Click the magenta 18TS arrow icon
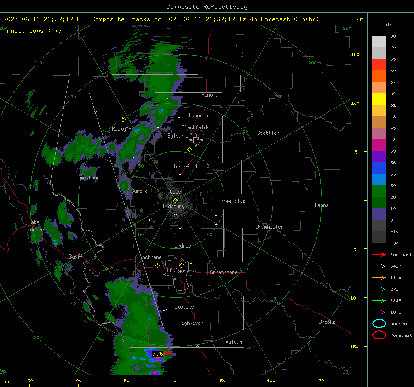 pyautogui.click(x=379, y=312)
